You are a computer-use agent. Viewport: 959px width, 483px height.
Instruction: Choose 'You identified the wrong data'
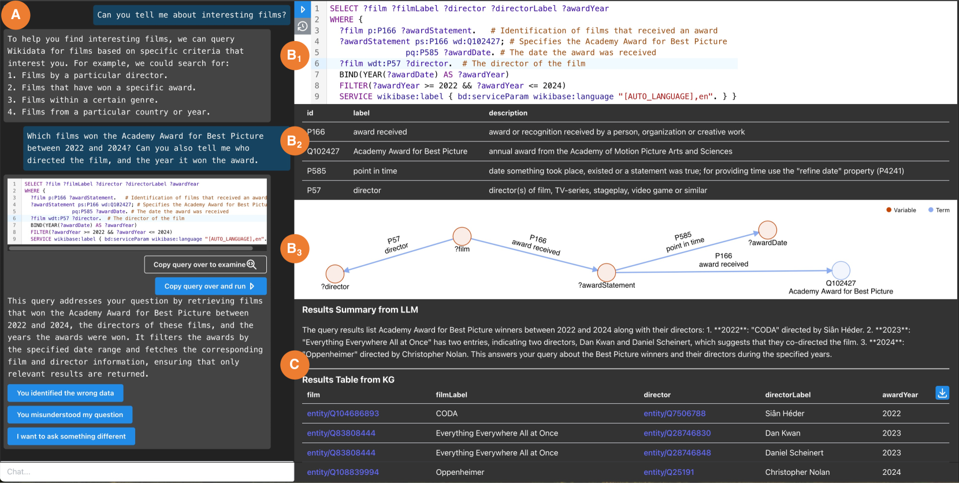(x=65, y=393)
